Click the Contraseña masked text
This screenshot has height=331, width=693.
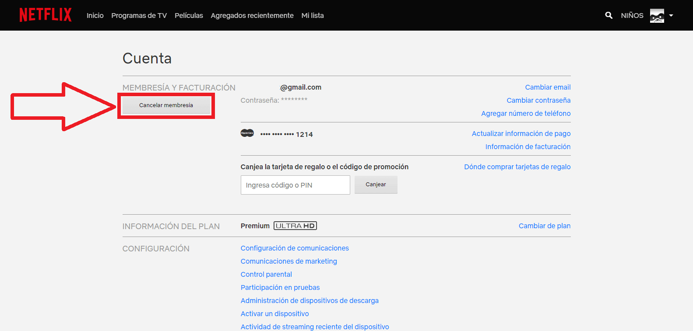click(x=274, y=100)
